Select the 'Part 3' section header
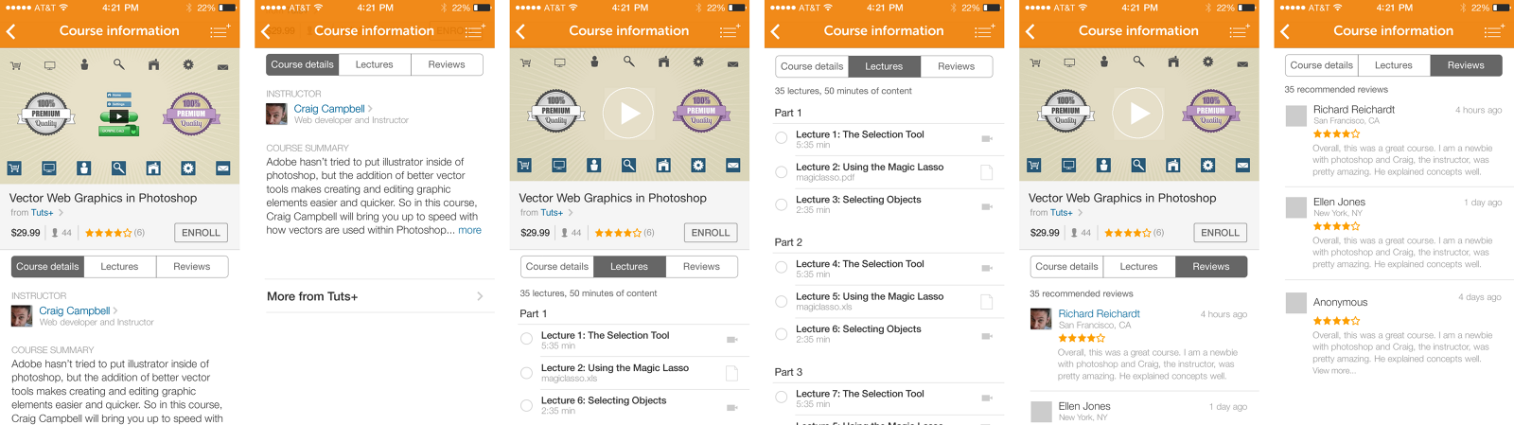Image resolution: width=1514 pixels, height=425 pixels. point(788,372)
